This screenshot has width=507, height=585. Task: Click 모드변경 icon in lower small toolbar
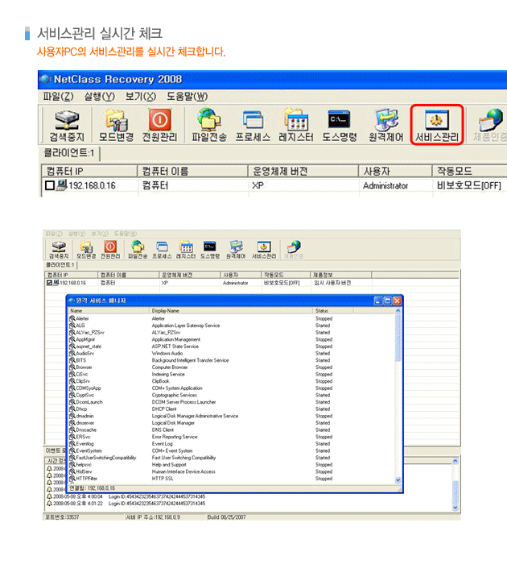86,250
